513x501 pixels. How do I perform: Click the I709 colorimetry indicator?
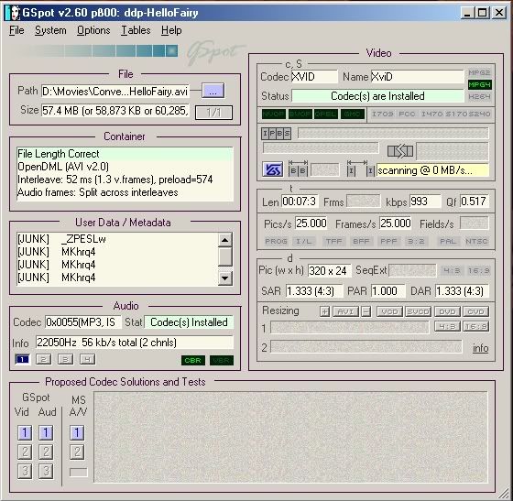tap(383, 114)
